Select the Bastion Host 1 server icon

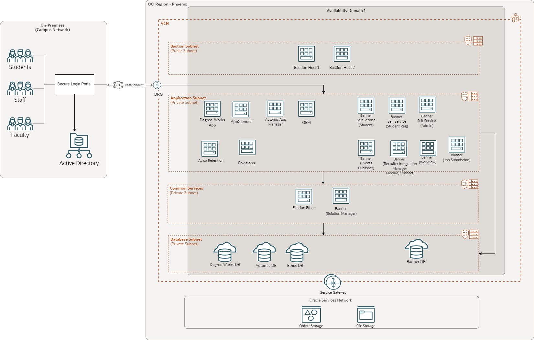point(306,54)
